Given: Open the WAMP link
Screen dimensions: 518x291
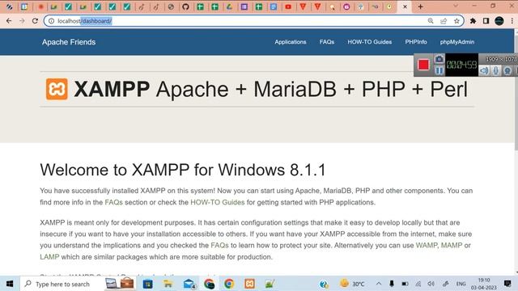Looking at the screenshot, I should click(427, 246).
